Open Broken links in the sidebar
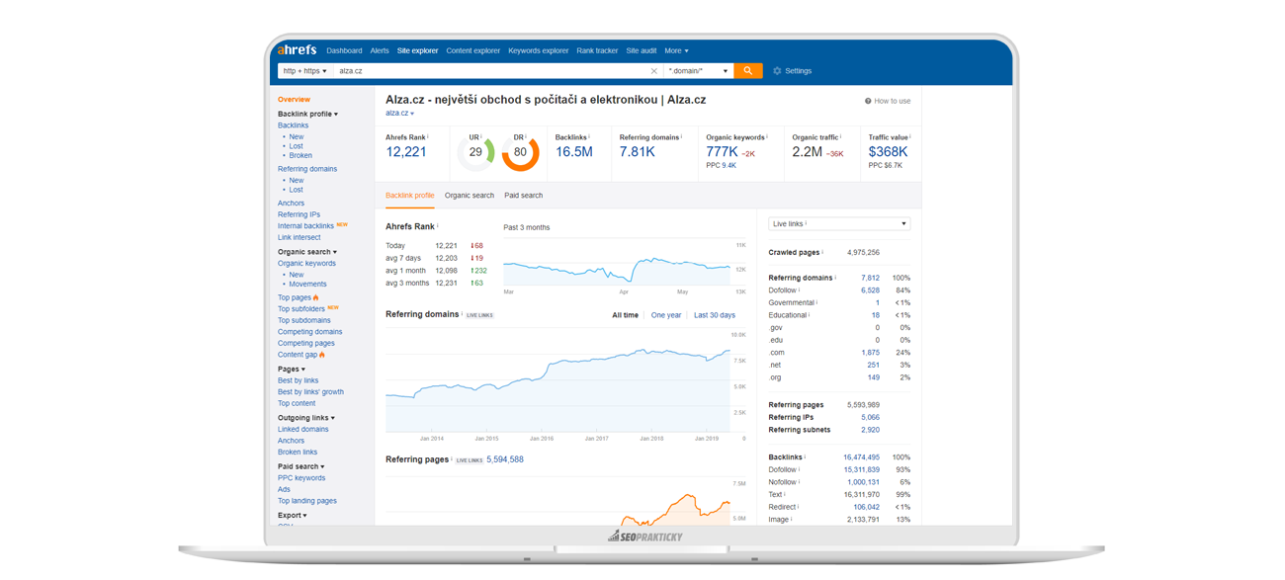This screenshot has height=580, width=1285. [298, 453]
